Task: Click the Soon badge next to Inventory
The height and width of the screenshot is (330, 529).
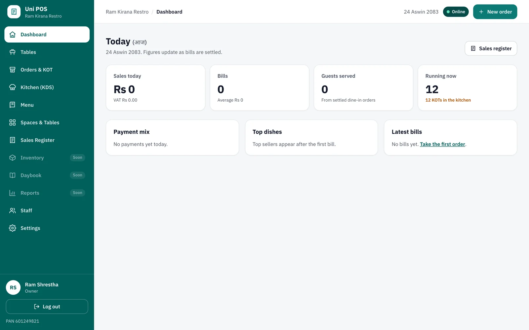Action: [78, 158]
